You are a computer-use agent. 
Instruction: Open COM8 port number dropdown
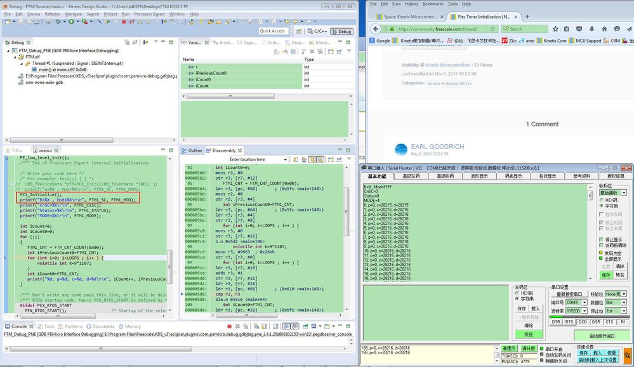pos(584,303)
